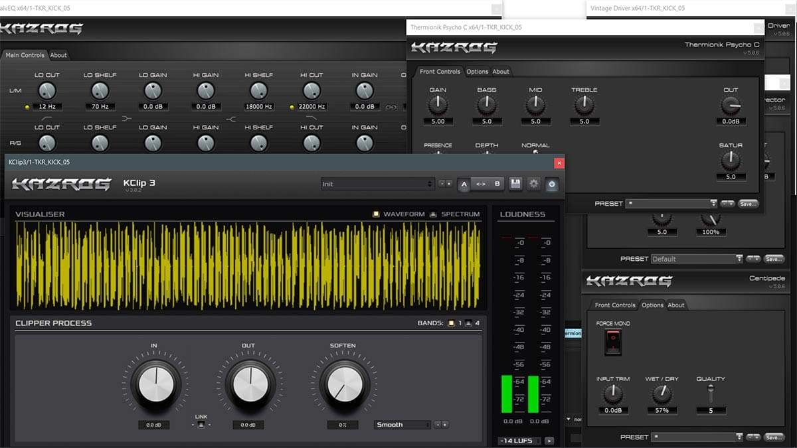Open Thermionik Psycho C PRESET dropdown
This screenshot has width=797, height=448.
pos(671,204)
